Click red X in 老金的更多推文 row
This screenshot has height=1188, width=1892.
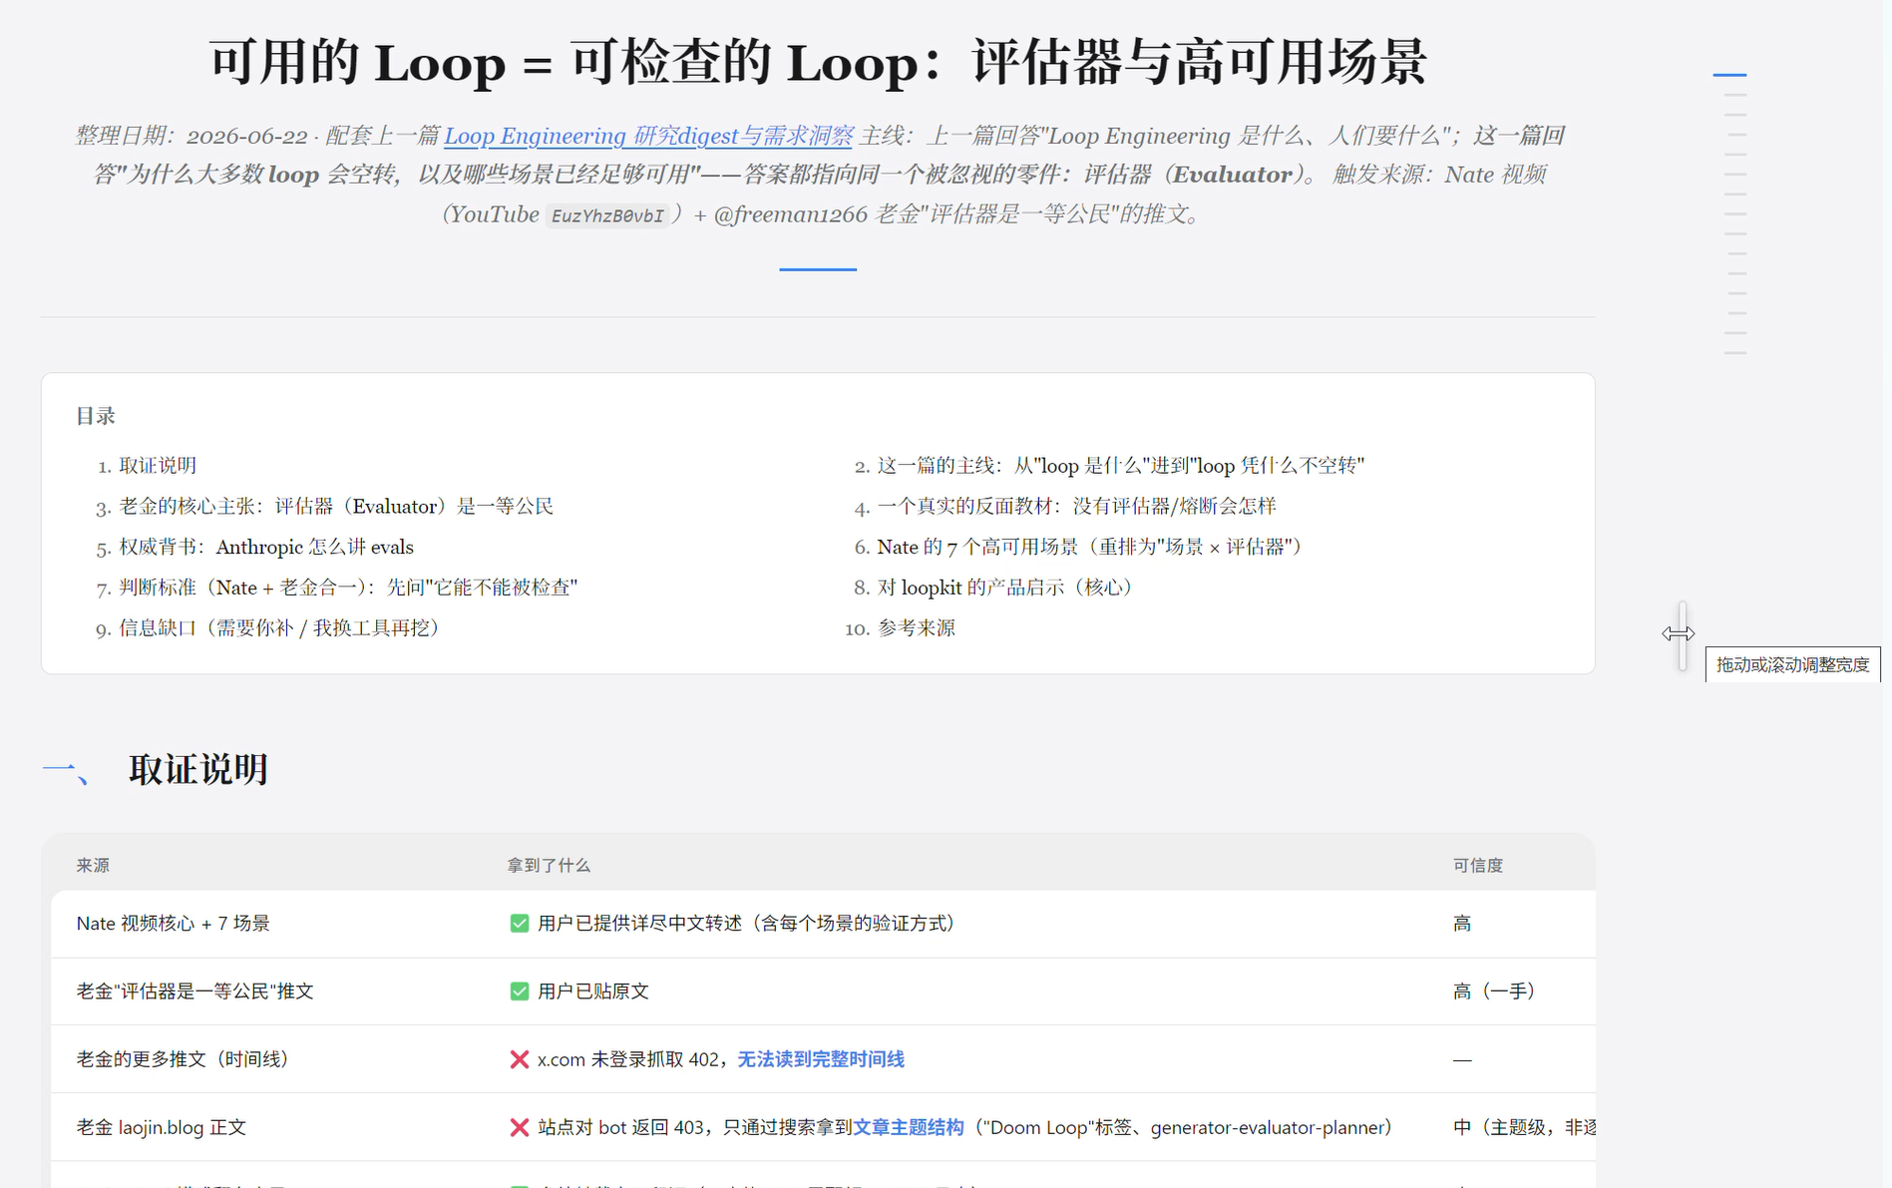click(x=519, y=1059)
